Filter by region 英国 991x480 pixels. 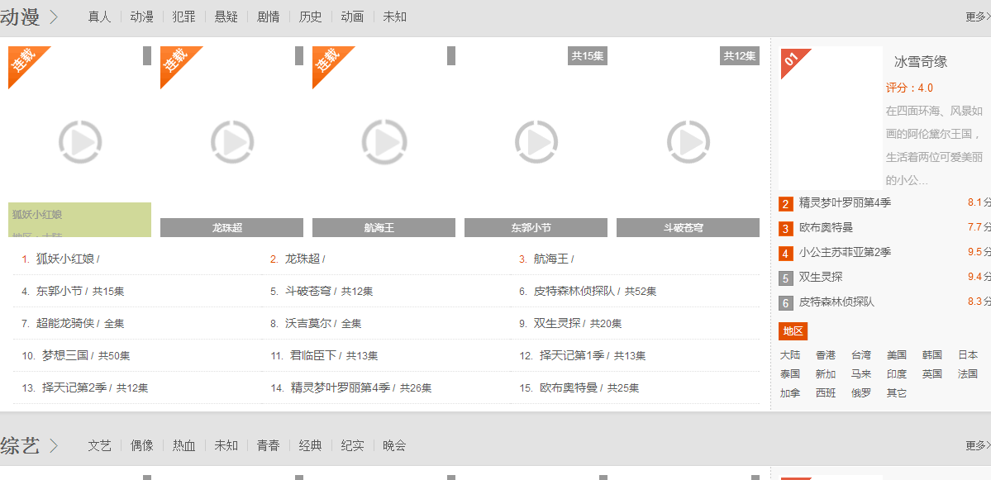pyautogui.click(x=931, y=374)
